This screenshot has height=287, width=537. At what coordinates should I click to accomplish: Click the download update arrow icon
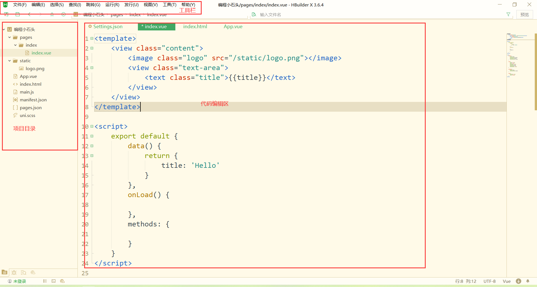point(519,281)
